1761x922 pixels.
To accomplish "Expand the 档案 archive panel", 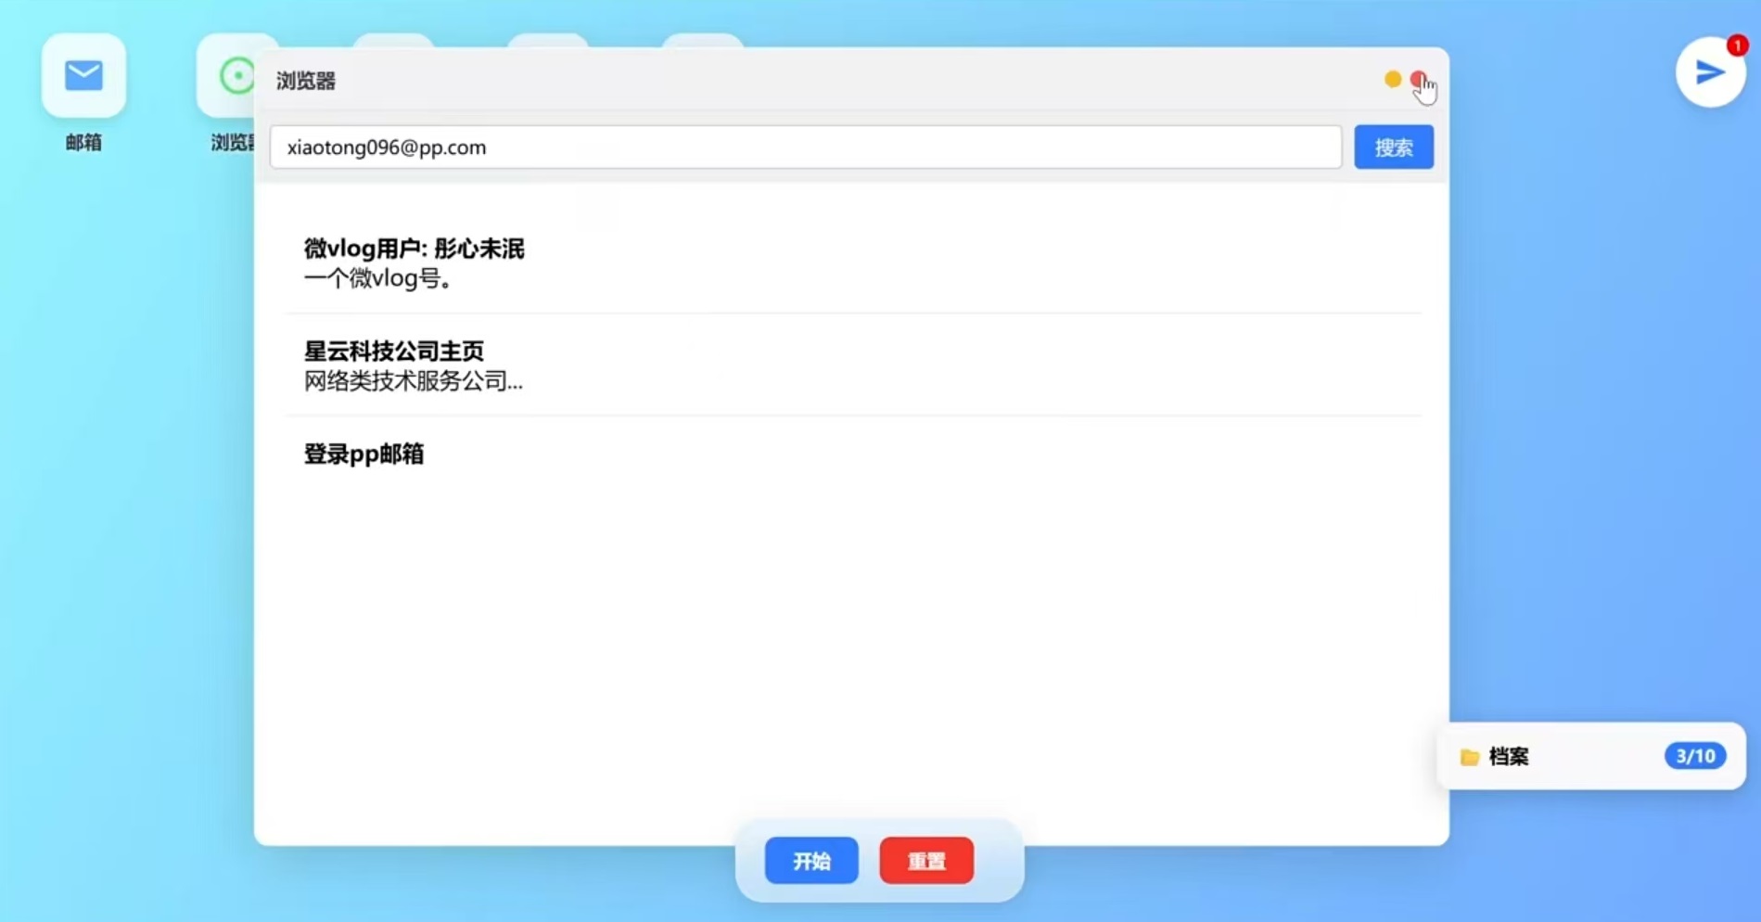I will click(1509, 757).
